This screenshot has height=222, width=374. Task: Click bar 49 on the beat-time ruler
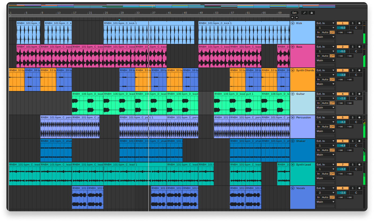(201, 13)
